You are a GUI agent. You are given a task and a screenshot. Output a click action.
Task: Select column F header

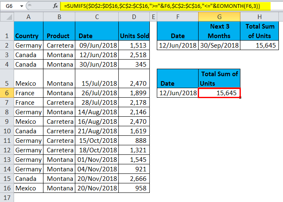click(178, 17)
